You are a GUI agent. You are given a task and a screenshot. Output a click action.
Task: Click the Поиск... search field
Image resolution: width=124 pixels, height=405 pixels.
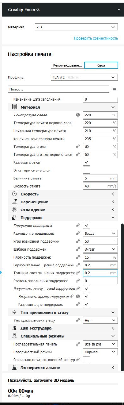click(x=59, y=89)
